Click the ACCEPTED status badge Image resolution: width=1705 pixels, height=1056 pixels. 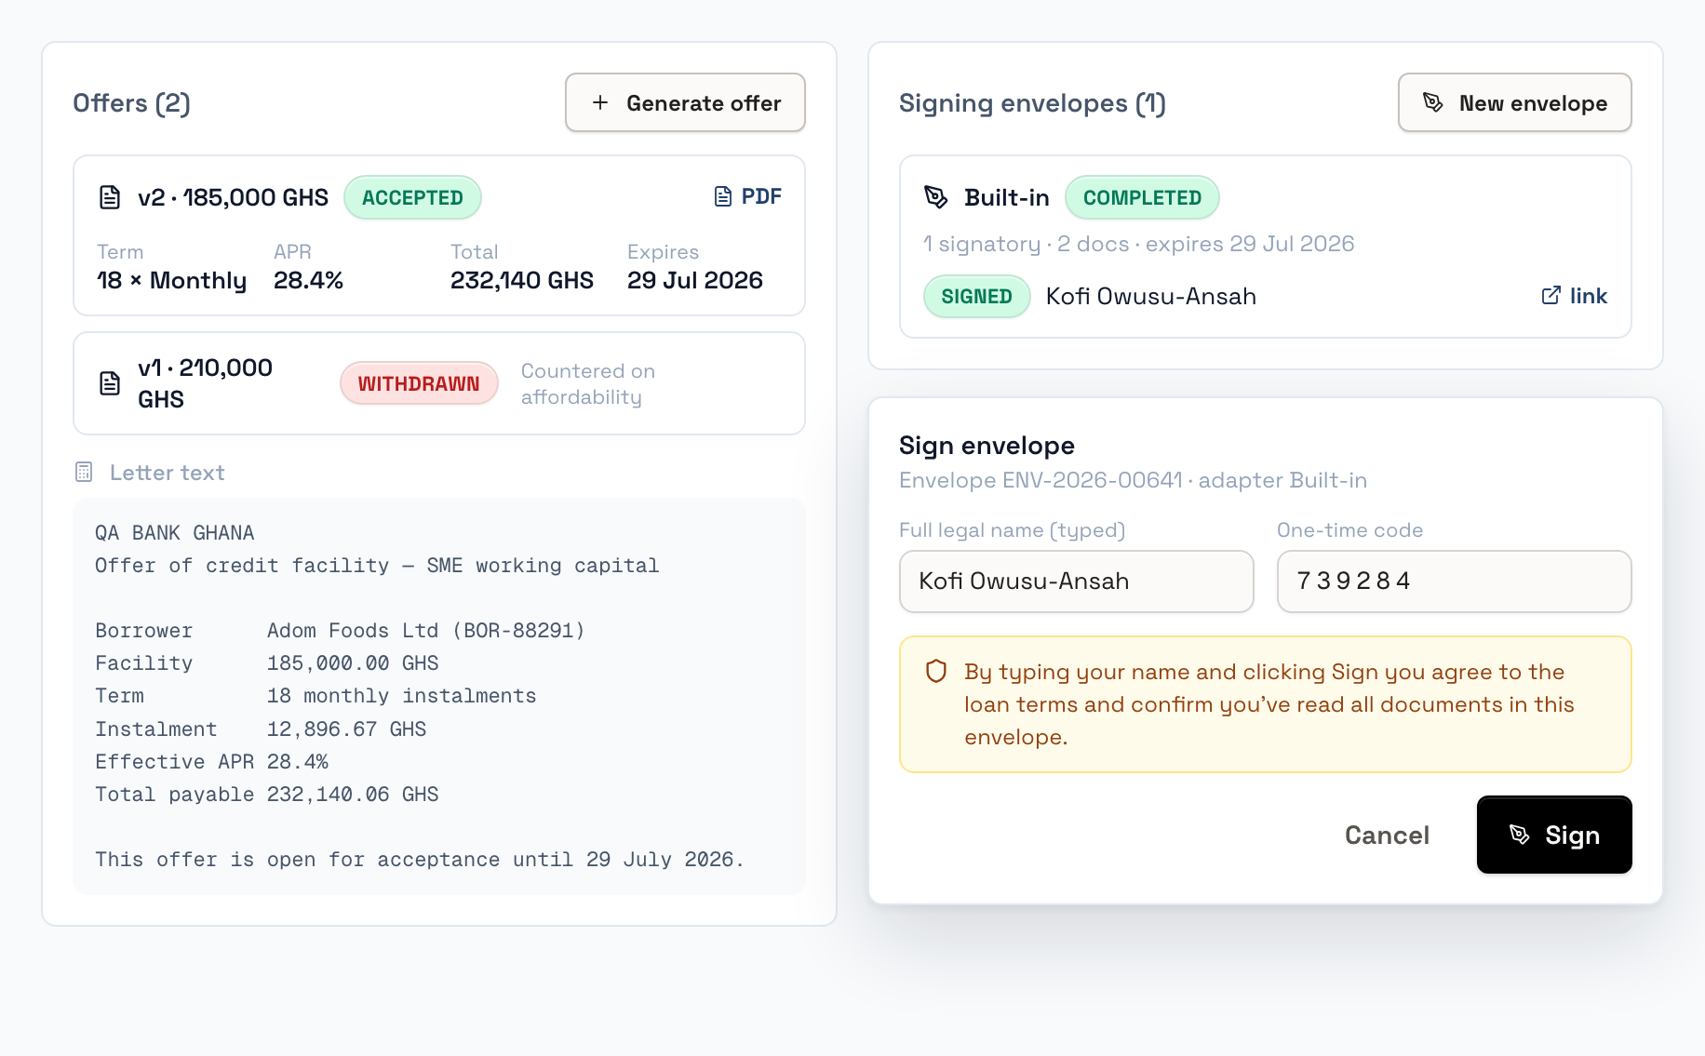coord(412,197)
